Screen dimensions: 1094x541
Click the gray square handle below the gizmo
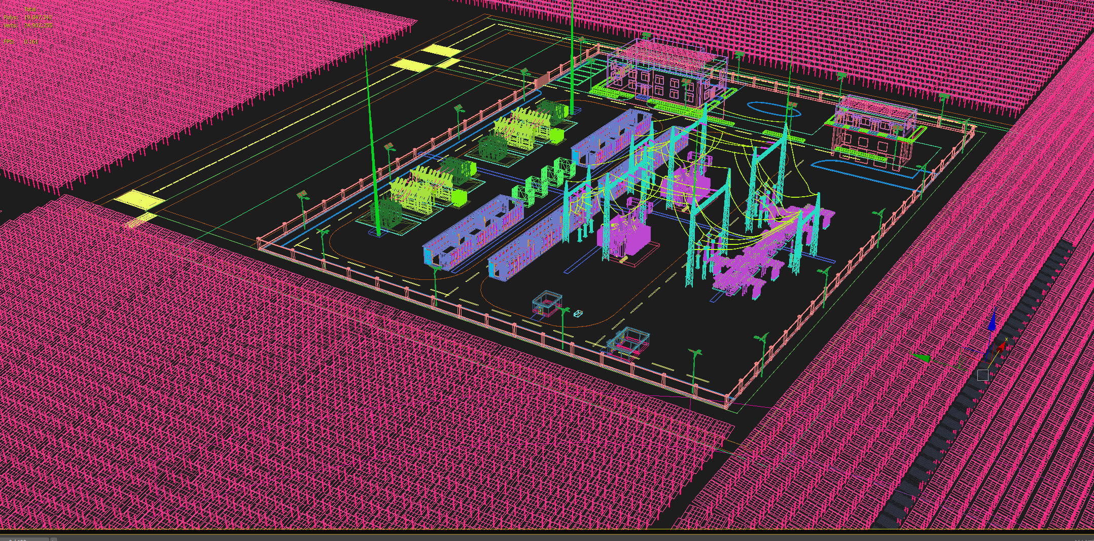coord(982,375)
